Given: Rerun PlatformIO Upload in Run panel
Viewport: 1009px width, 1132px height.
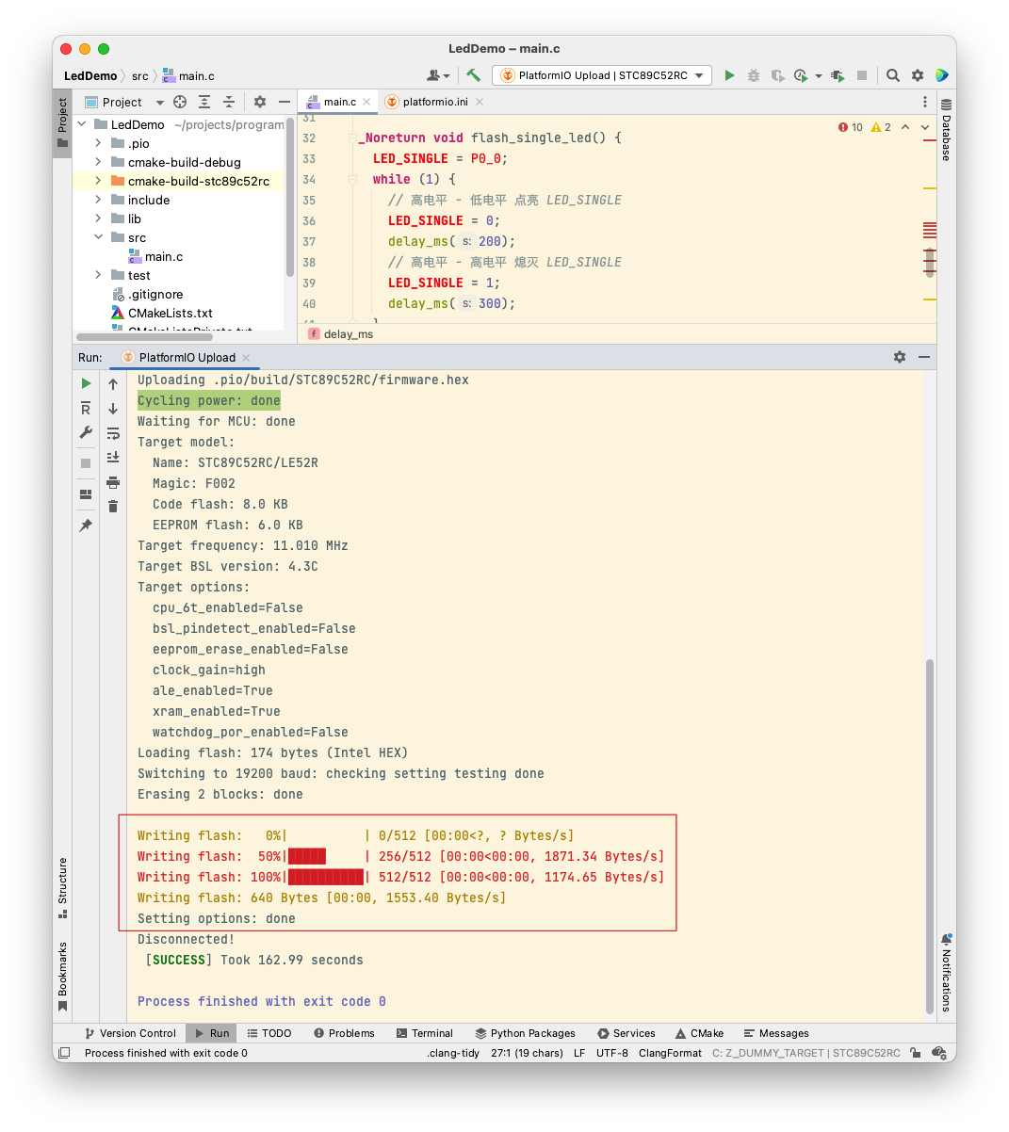Looking at the screenshot, I should pyautogui.click(x=86, y=383).
